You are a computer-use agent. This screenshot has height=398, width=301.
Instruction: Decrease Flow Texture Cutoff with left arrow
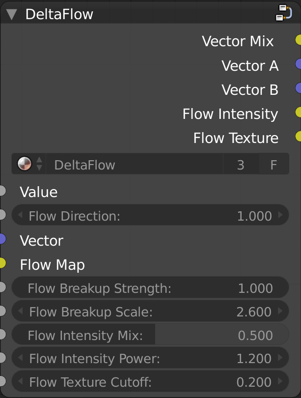[21, 381]
